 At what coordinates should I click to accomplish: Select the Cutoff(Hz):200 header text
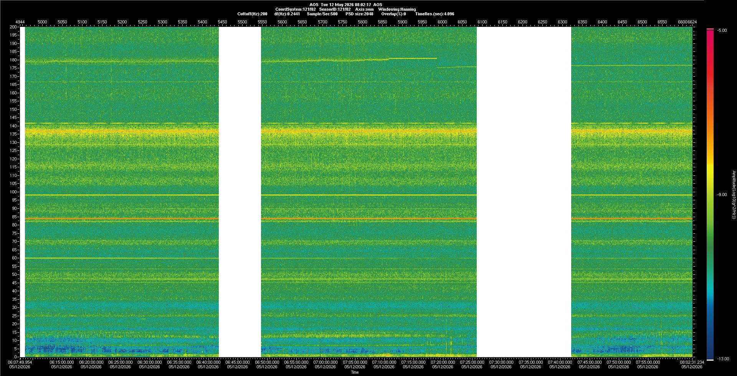252,14
